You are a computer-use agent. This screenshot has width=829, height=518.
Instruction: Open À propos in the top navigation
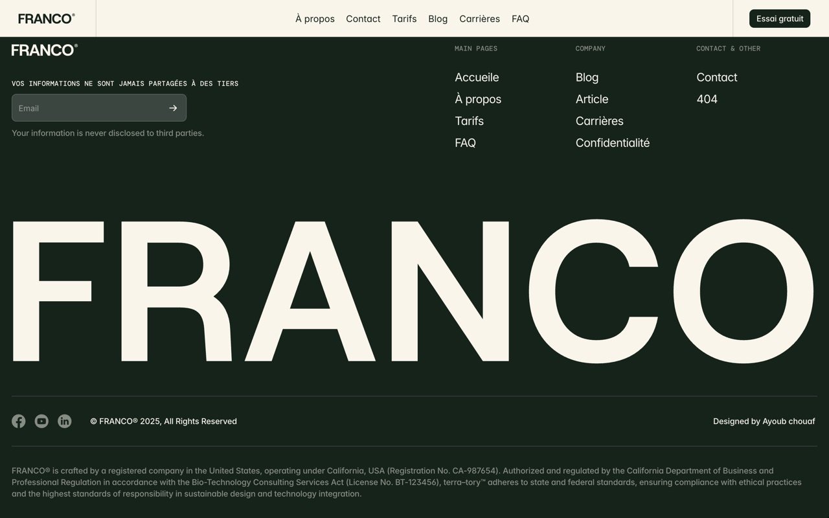[315, 19]
